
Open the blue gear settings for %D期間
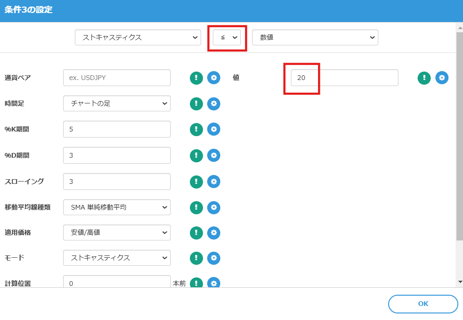point(214,155)
